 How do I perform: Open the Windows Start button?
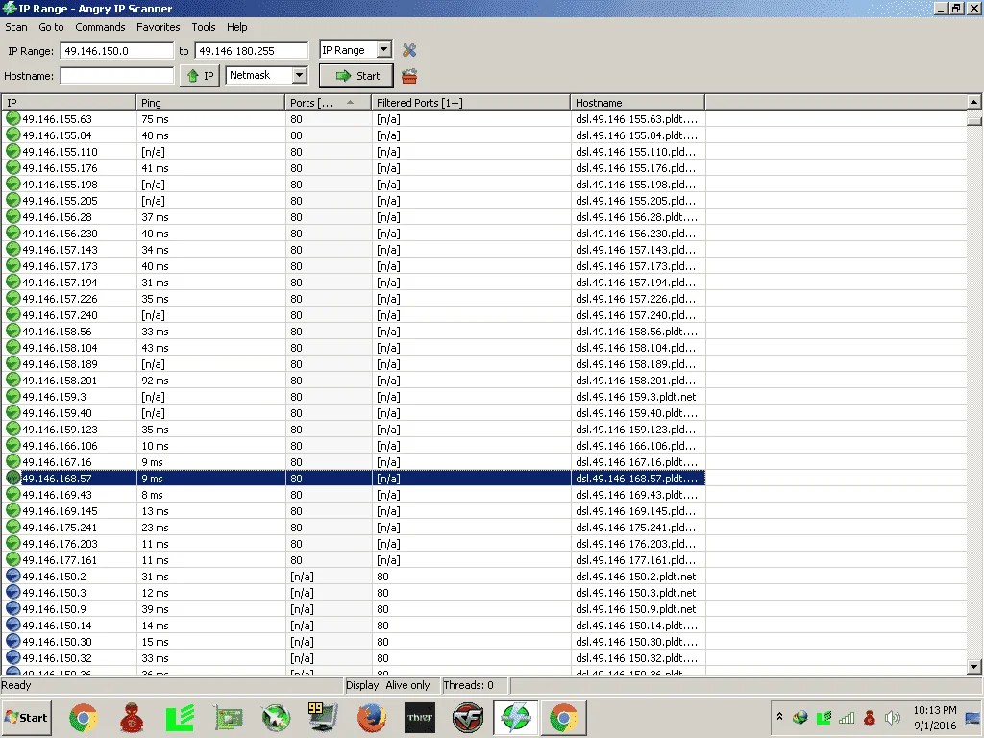26,717
